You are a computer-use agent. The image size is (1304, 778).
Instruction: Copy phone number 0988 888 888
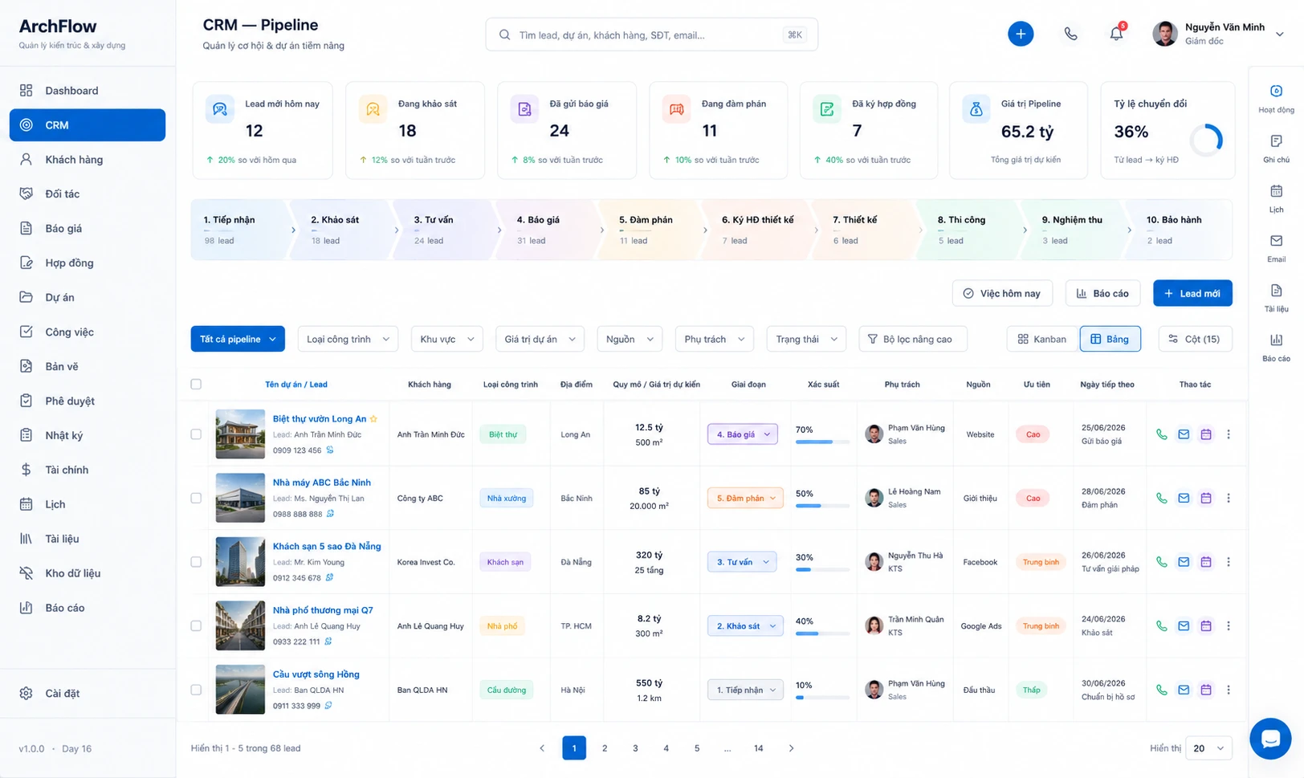pyautogui.click(x=330, y=514)
